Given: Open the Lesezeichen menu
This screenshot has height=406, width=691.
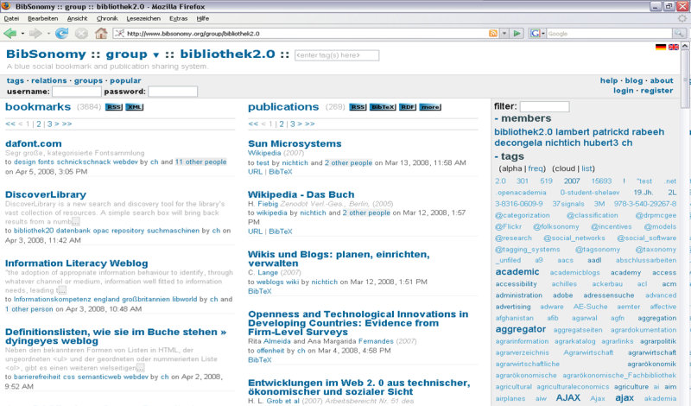Looking at the screenshot, I should point(143,18).
